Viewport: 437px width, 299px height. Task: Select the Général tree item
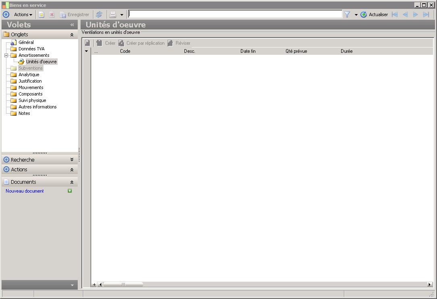click(x=26, y=42)
